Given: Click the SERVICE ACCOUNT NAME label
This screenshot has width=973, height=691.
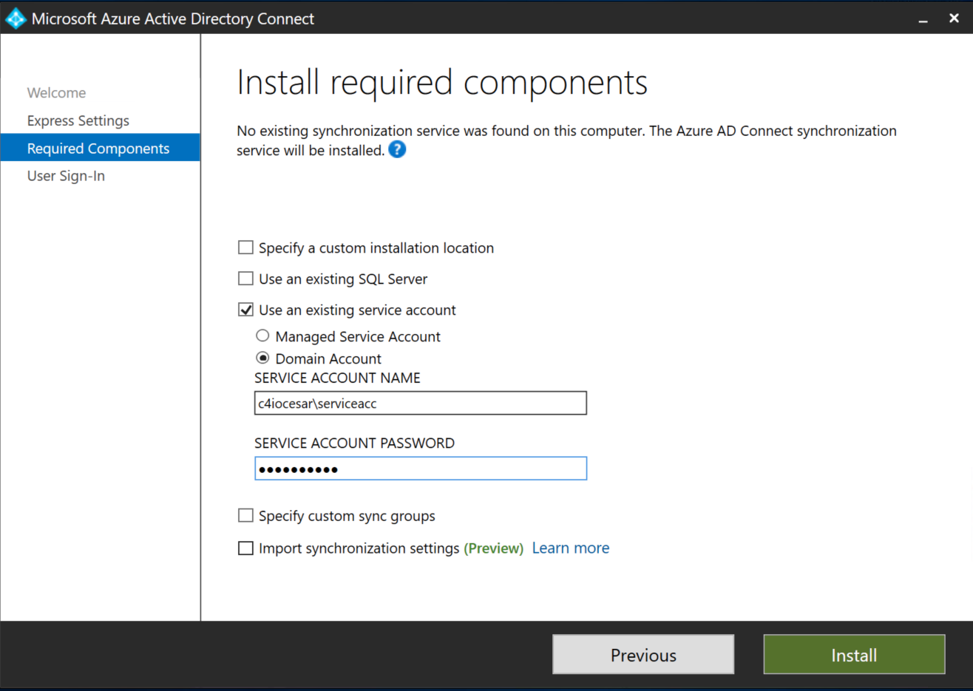Looking at the screenshot, I should point(337,378).
